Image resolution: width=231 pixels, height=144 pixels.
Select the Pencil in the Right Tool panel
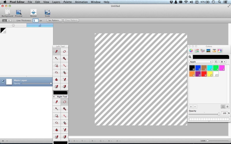57,102
